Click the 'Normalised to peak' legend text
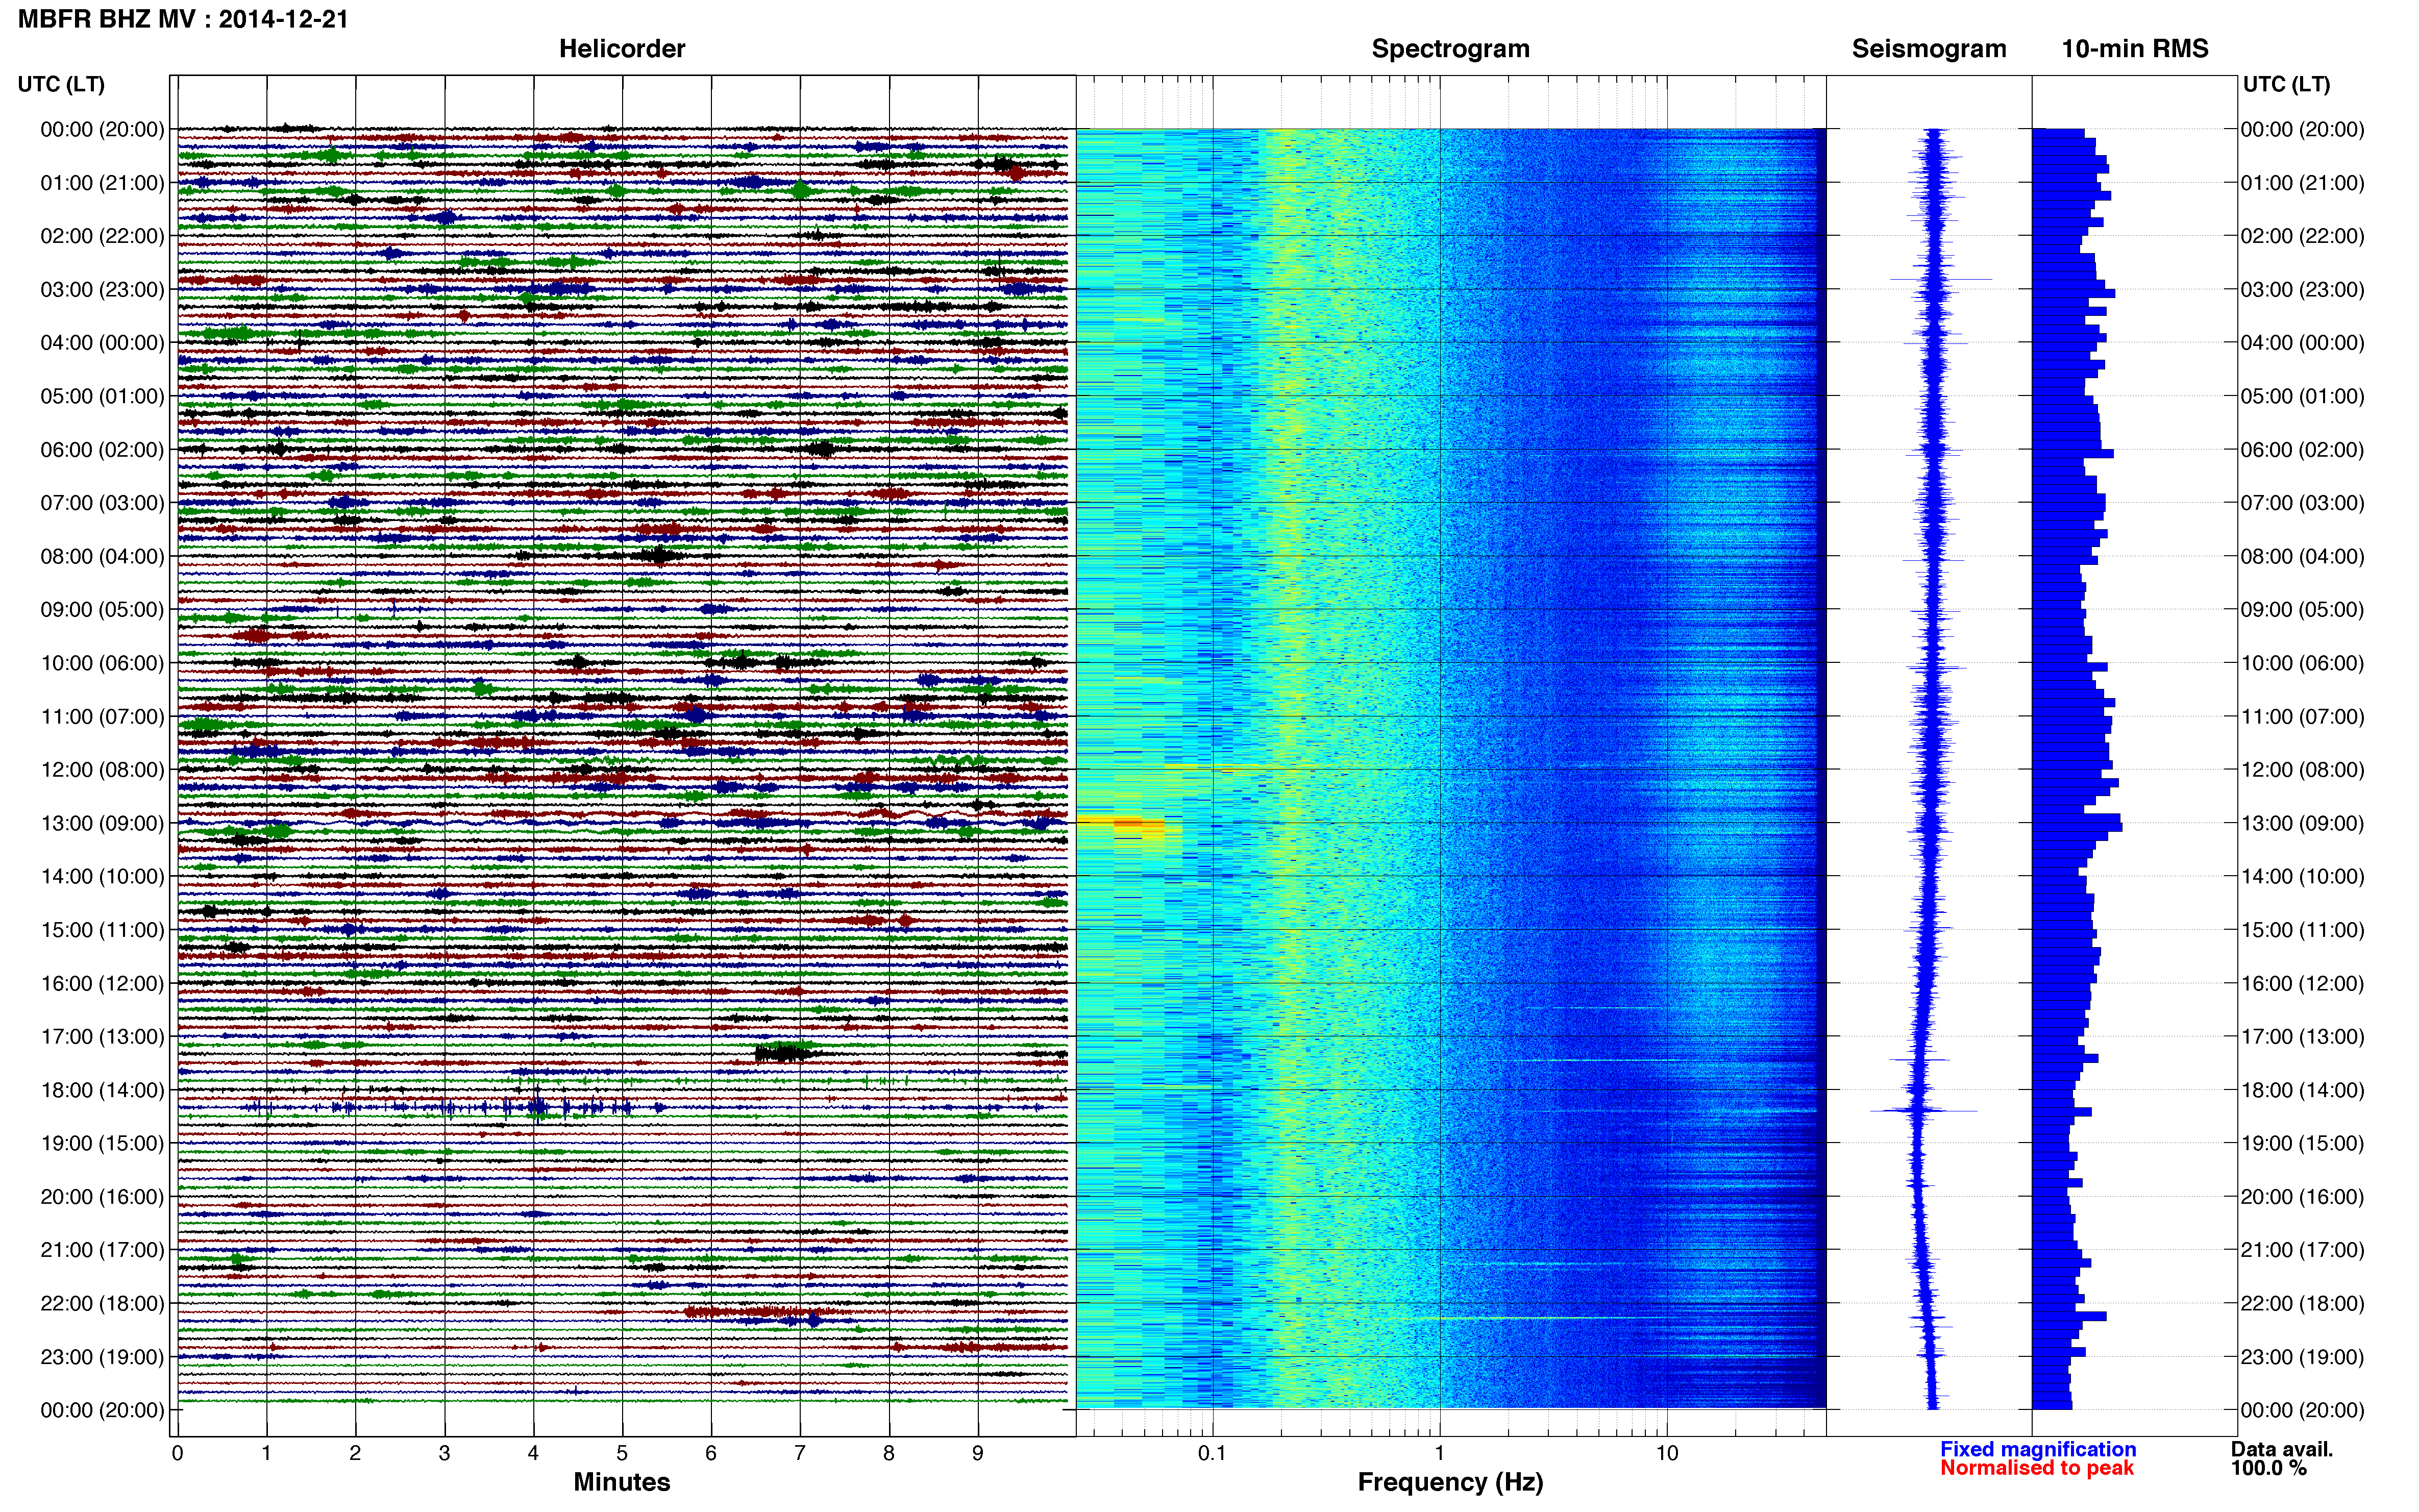The image size is (2419, 1512). pyautogui.click(x=2037, y=1468)
